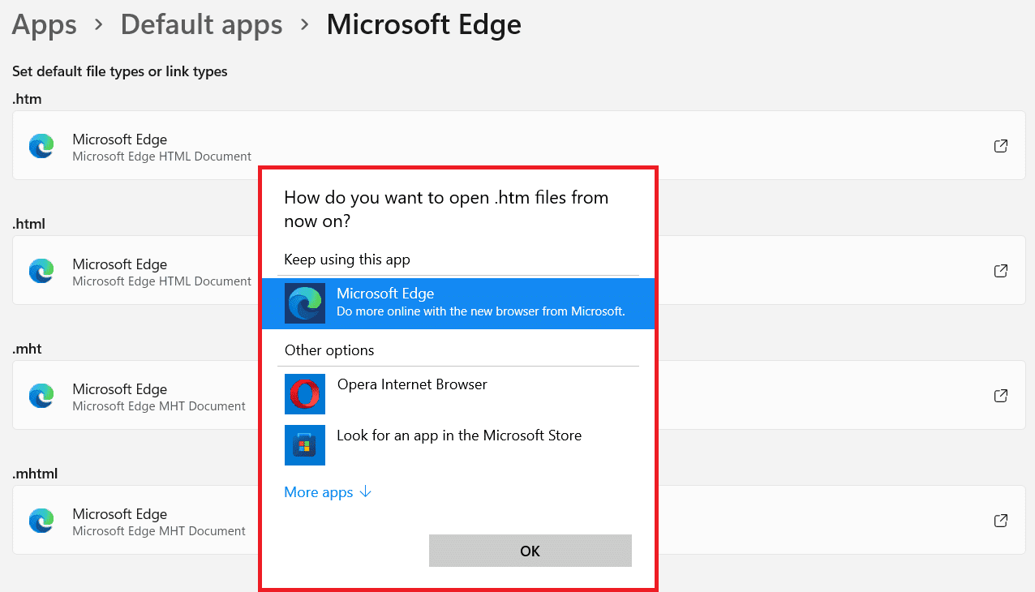Click the chevron before Microsoft Edge breadcrumb
This screenshot has width=1035, height=592.
tap(303, 25)
